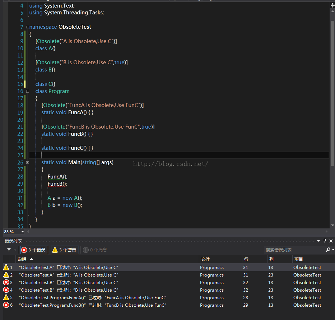Select warning row 5 icon for FuncA()

(6, 297)
